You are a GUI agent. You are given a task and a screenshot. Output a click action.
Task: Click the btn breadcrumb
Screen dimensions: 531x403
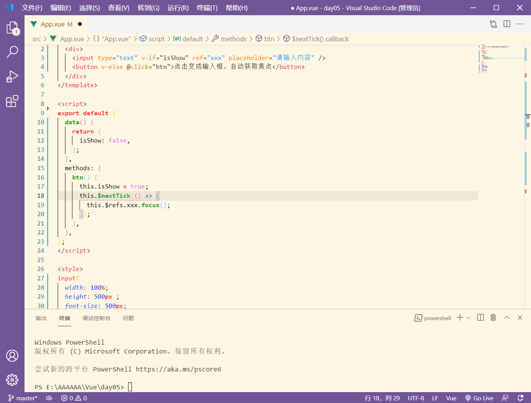(x=265, y=39)
